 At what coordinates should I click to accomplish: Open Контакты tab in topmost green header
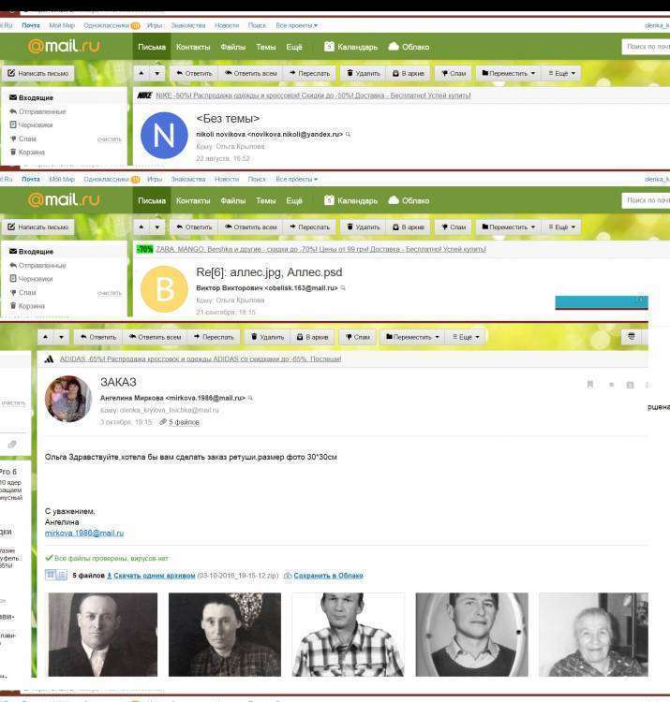tap(193, 46)
